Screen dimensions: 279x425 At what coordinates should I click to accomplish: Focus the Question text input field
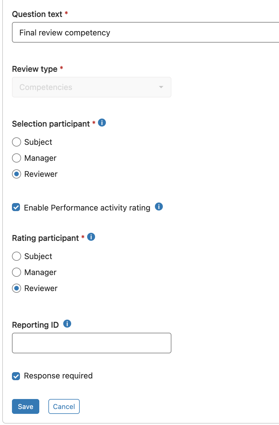pyautogui.click(x=145, y=32)
